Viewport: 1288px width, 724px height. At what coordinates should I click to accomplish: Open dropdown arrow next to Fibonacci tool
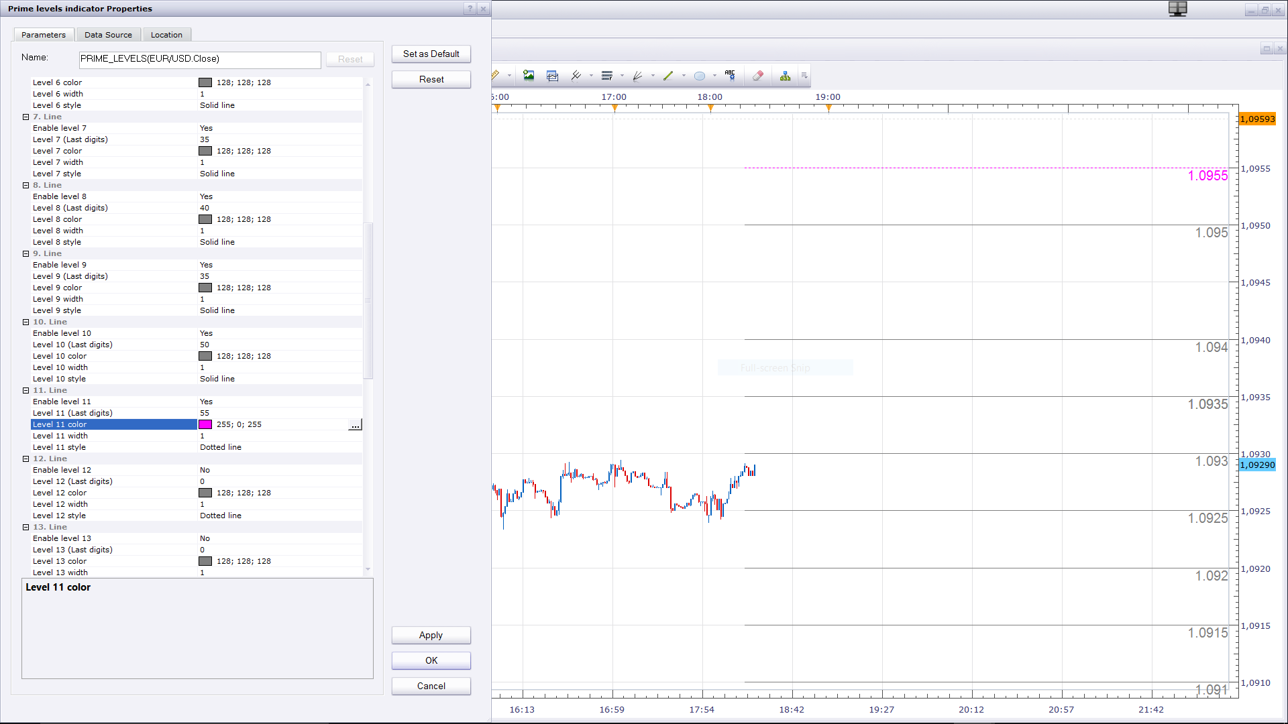click(622, 76)
